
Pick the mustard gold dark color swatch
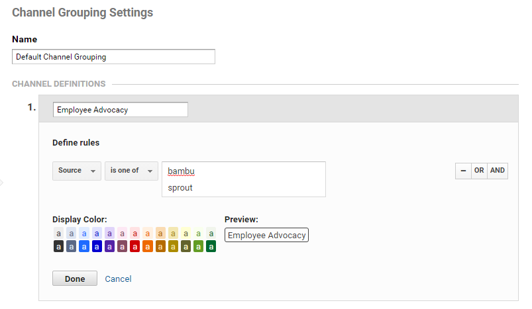173,246
